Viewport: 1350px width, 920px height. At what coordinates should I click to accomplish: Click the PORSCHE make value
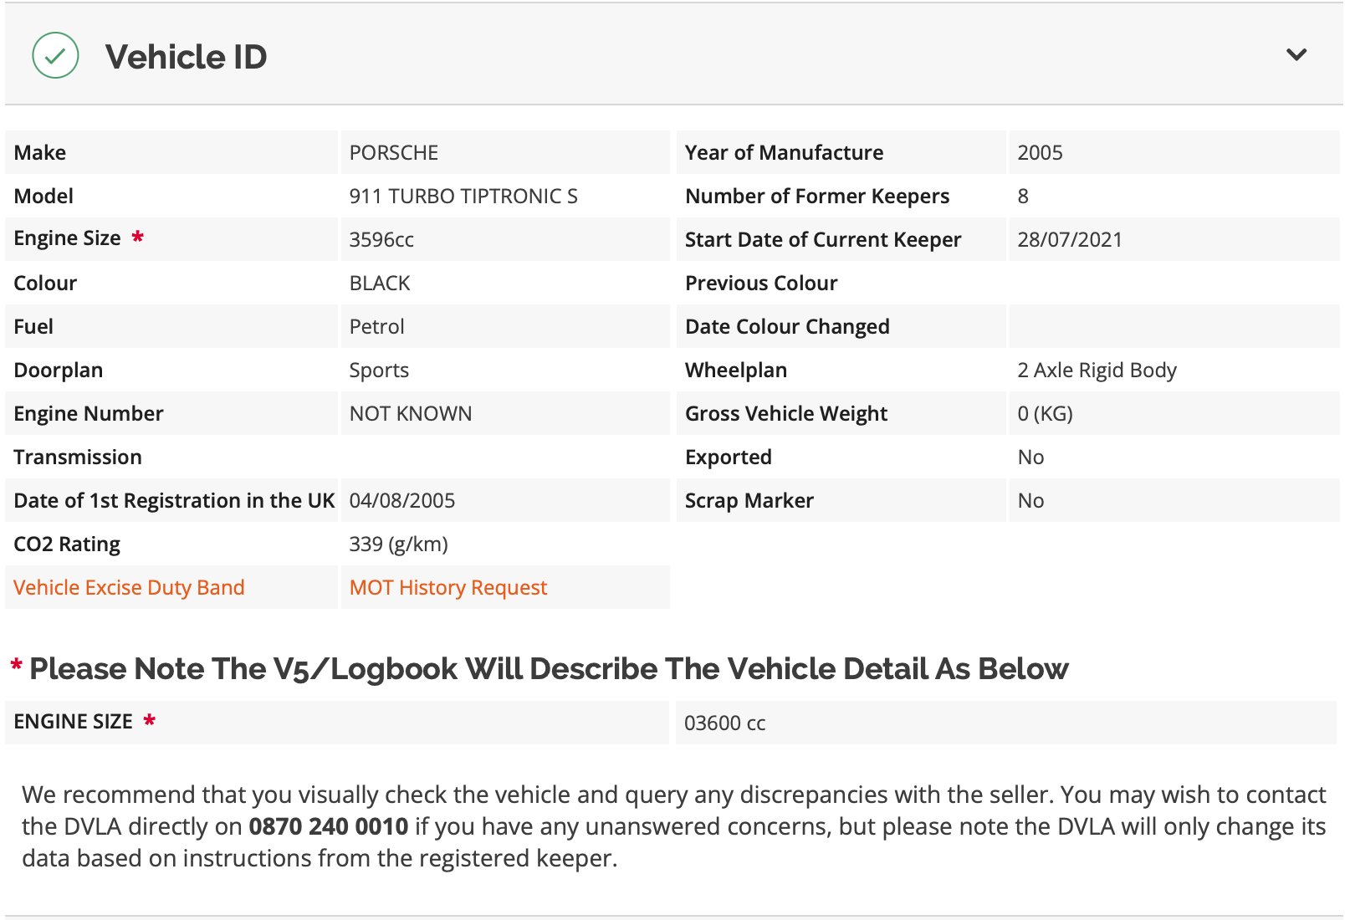click(393, 152)
